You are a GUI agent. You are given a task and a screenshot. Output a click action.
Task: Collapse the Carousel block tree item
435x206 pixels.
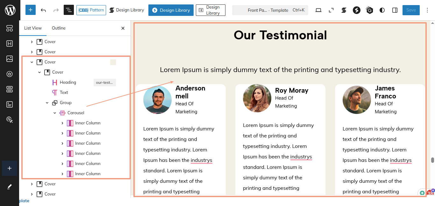click(x=55, y=113)
